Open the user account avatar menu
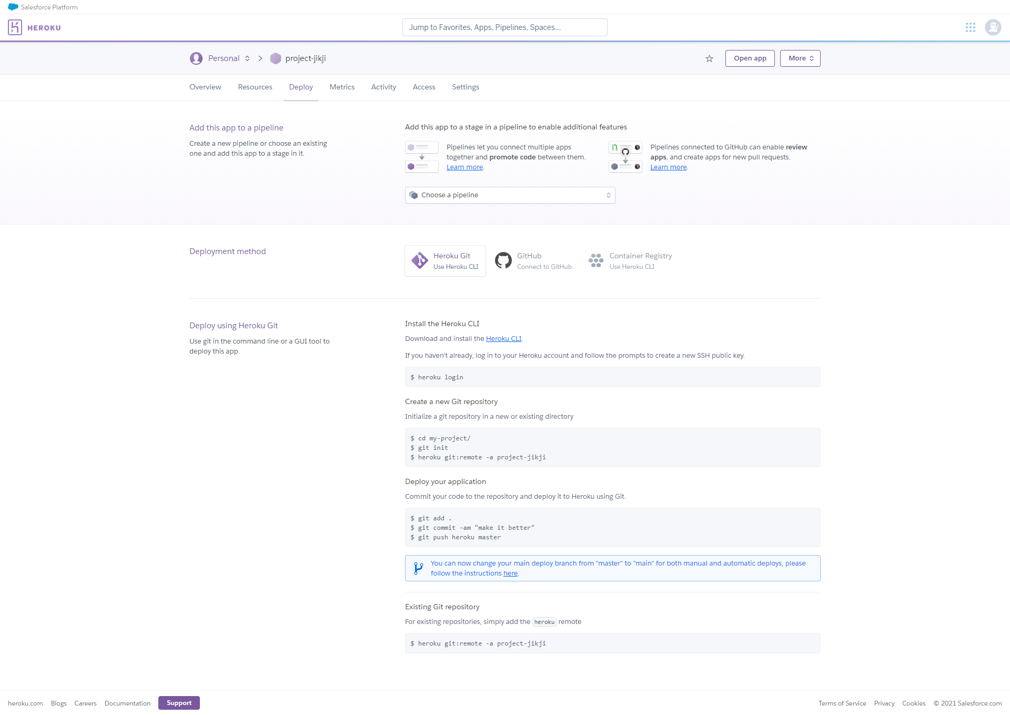This screenshot has height=715, width=1010. tap(993, 27)
